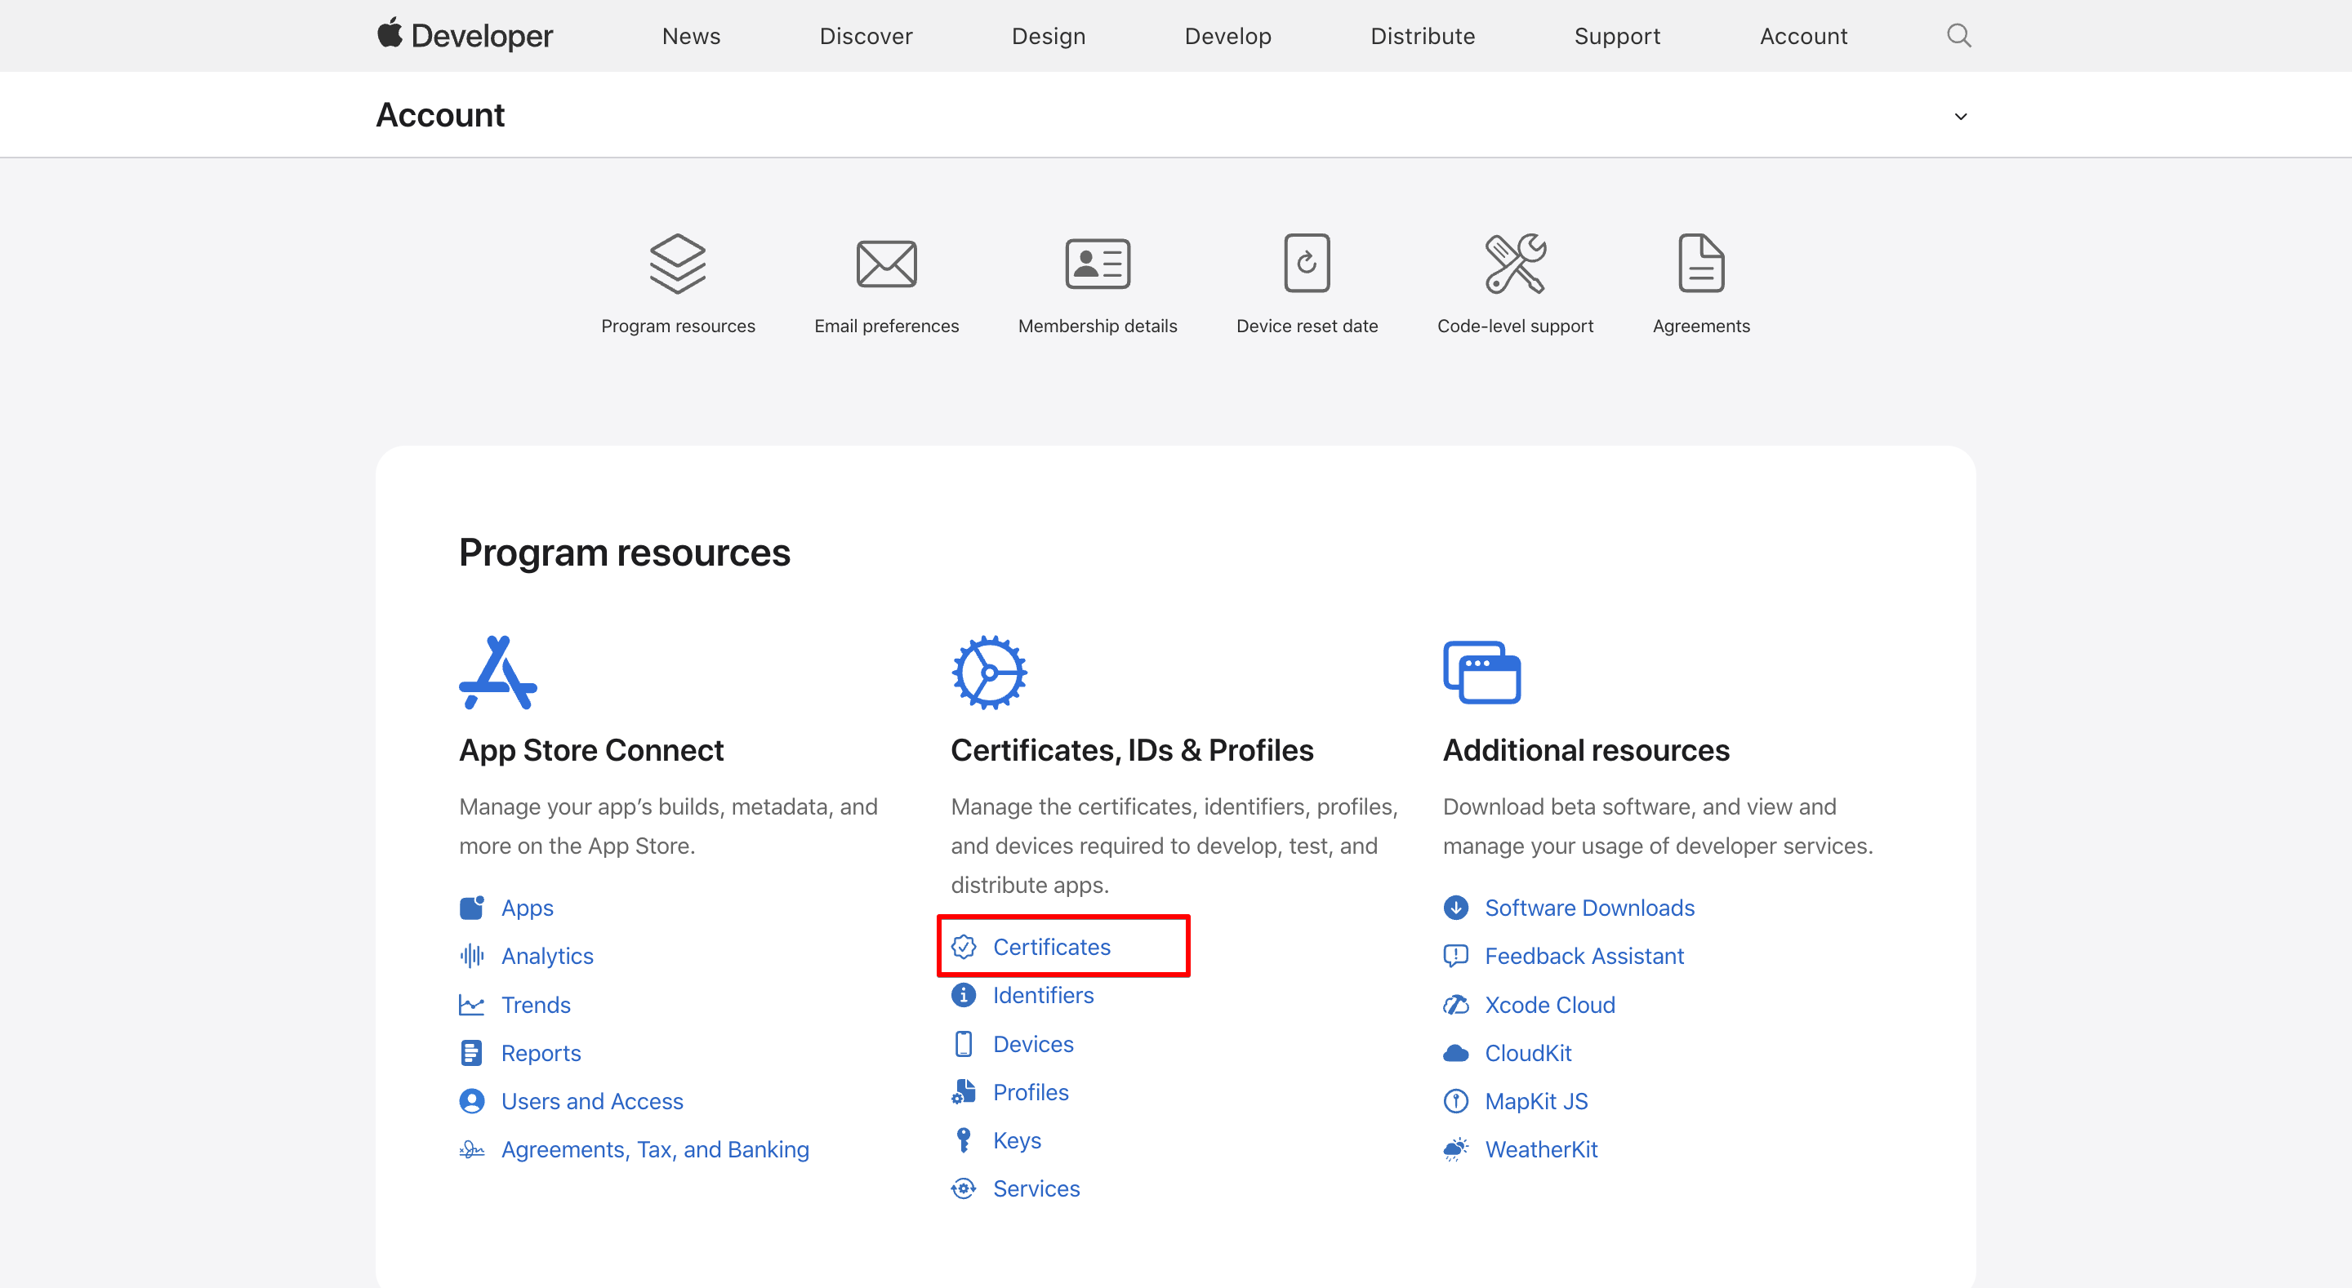Open Users and Access
The image size is (2352, 1288).
point(591,1101)
